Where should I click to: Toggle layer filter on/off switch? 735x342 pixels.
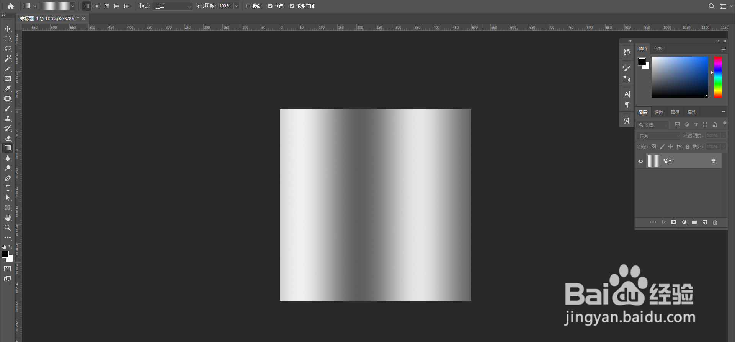[x=724, y=124]
